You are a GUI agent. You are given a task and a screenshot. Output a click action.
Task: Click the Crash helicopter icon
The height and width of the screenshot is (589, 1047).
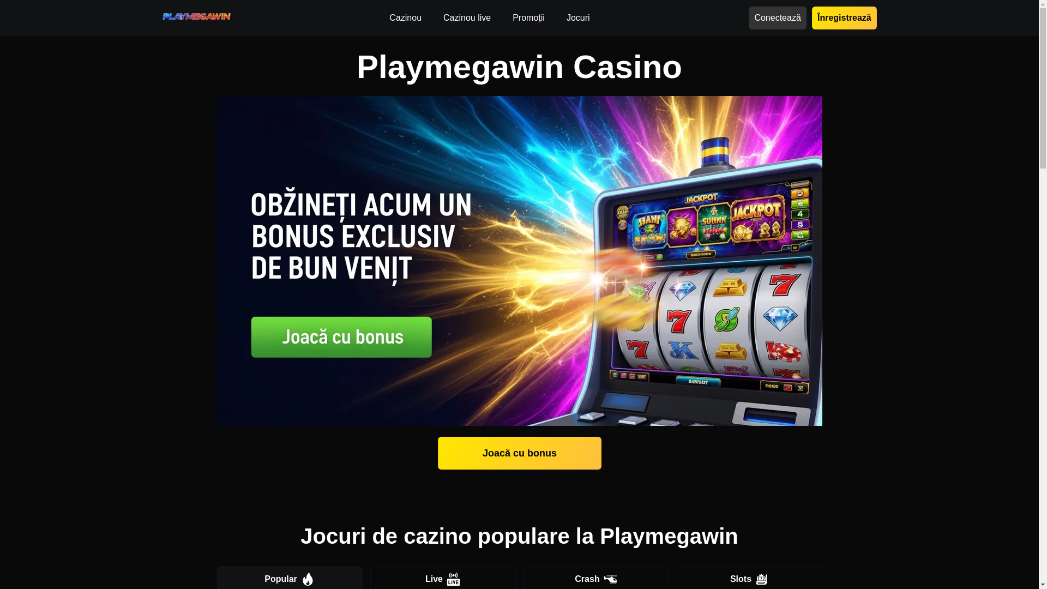click(610, 579)
